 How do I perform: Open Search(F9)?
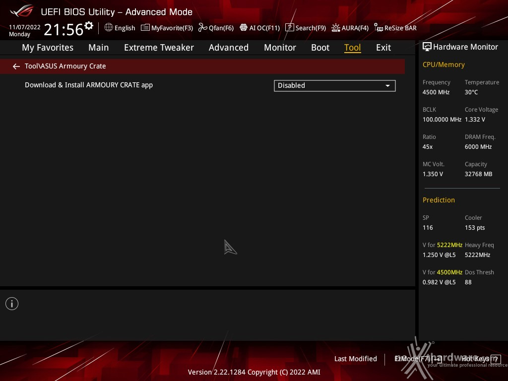pyautogui.click(x=311, y=28)
